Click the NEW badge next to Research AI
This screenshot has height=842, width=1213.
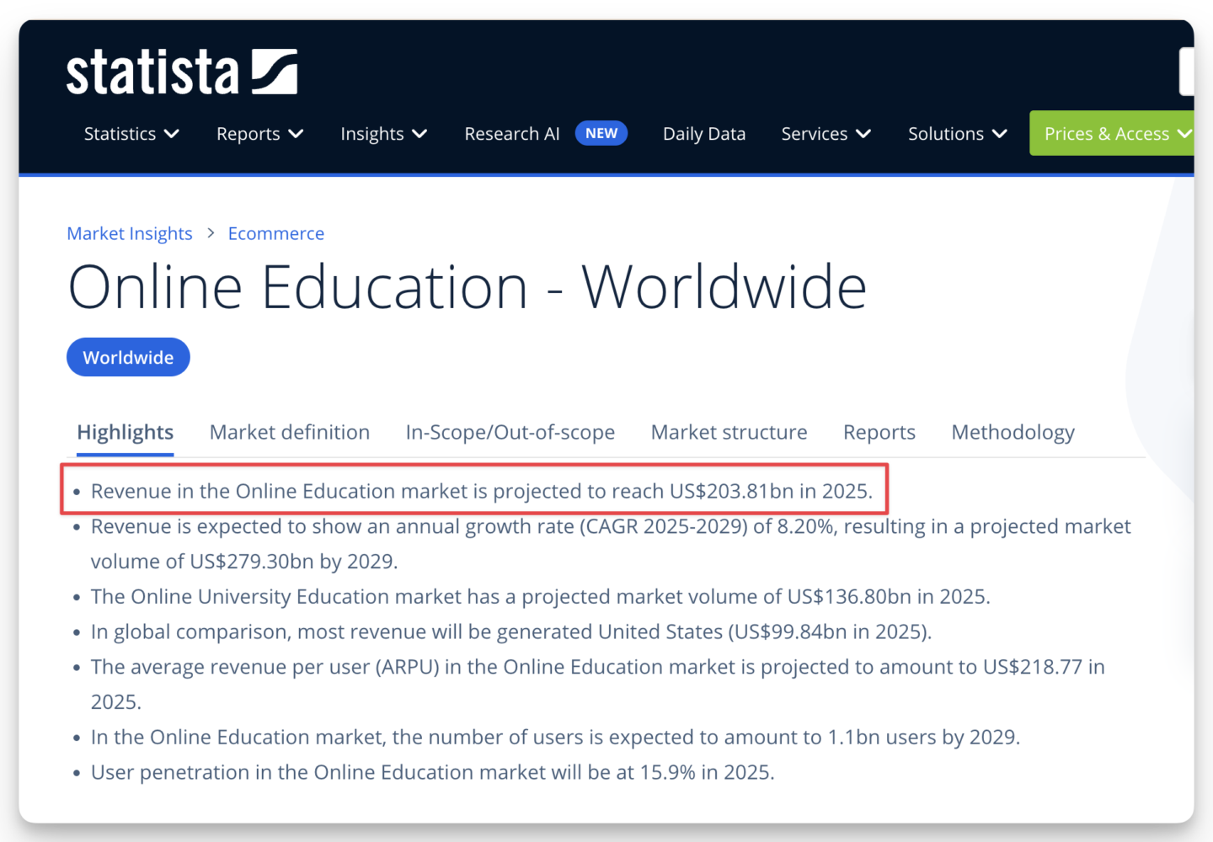[x=601, y=133]
